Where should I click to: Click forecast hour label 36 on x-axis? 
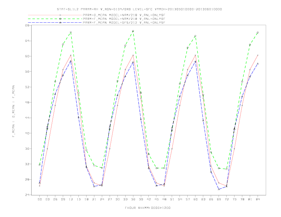click(x=133, y=199)
